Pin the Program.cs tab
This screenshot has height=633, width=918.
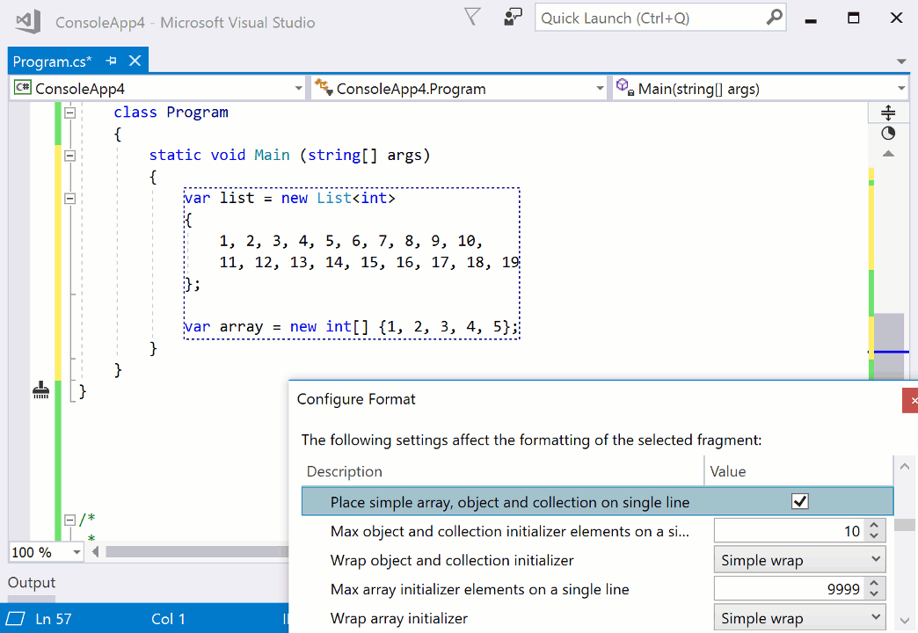click(112, 62)
